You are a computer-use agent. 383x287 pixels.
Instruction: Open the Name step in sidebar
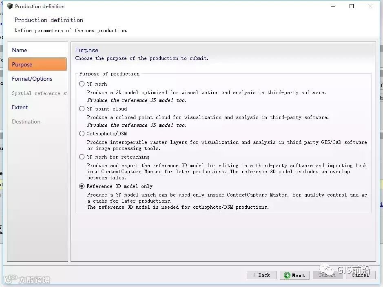click(38, 50)
